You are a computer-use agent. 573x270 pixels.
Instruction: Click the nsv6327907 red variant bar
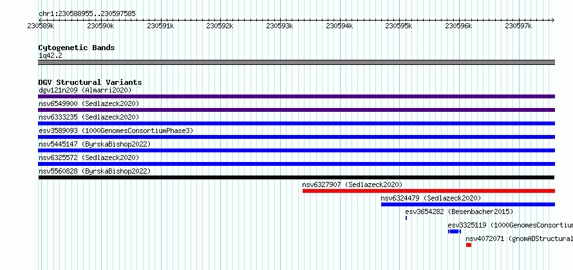click(x=429, y=191)
